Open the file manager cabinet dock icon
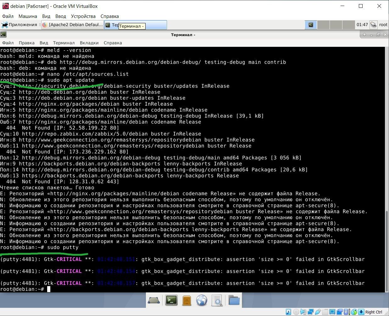Viewport: 389px width, 316px height. 186,301
